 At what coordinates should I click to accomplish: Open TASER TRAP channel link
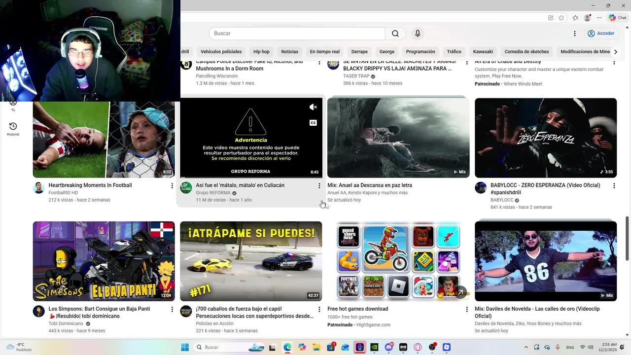356,76
